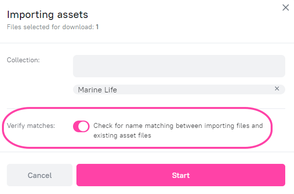Click the 'existing asset files' text line
Screen dimensions: 294x194
tap(122, 135)
